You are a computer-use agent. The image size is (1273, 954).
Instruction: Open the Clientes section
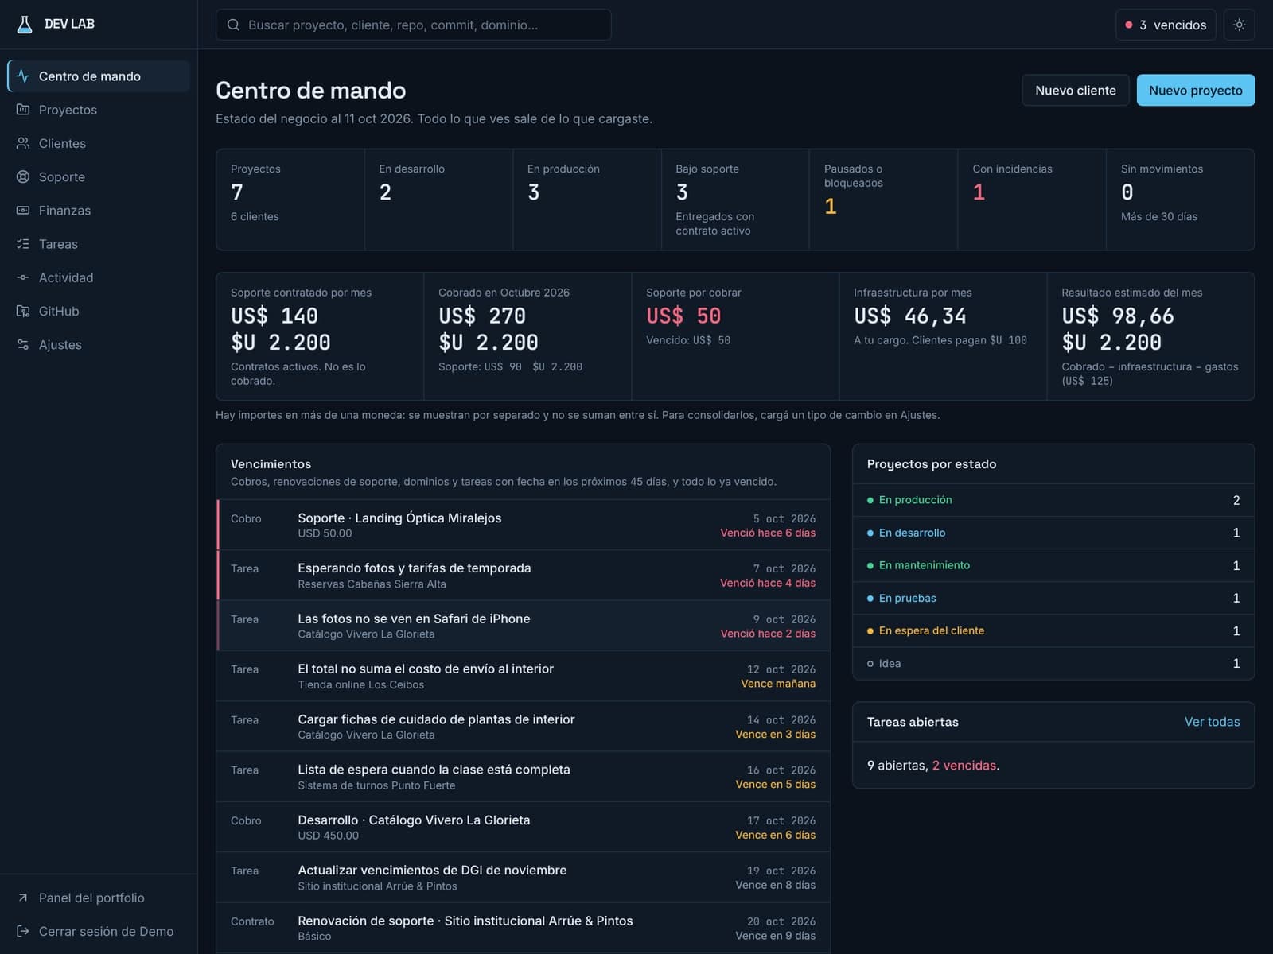(99, 143)
